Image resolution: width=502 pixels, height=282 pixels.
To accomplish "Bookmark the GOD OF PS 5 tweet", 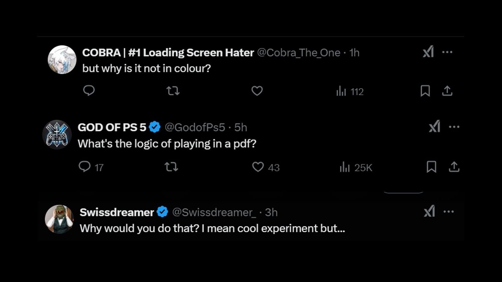I will tap(432, 167).
